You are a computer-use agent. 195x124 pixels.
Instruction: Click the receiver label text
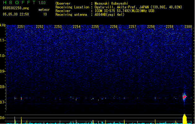(x=63, y=11)
